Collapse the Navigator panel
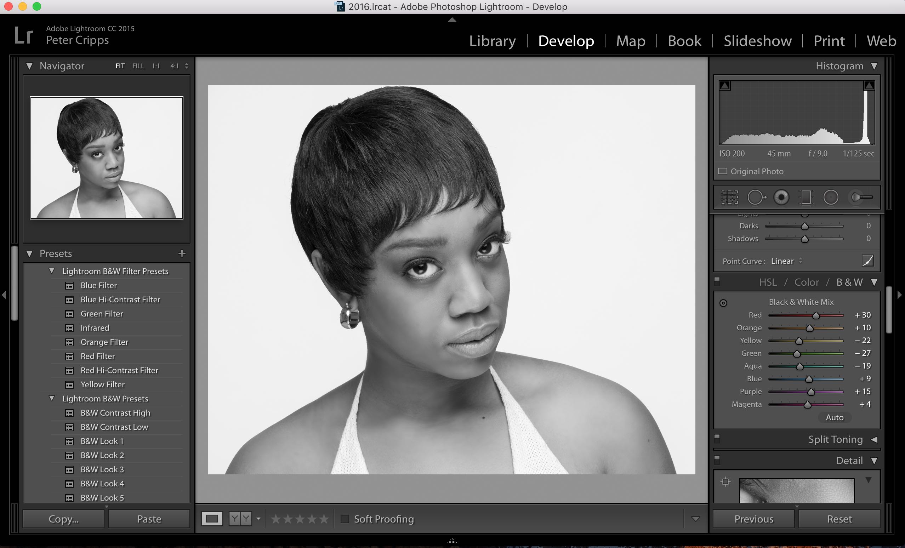The image size is (905, 548). [x=30, y=66]
